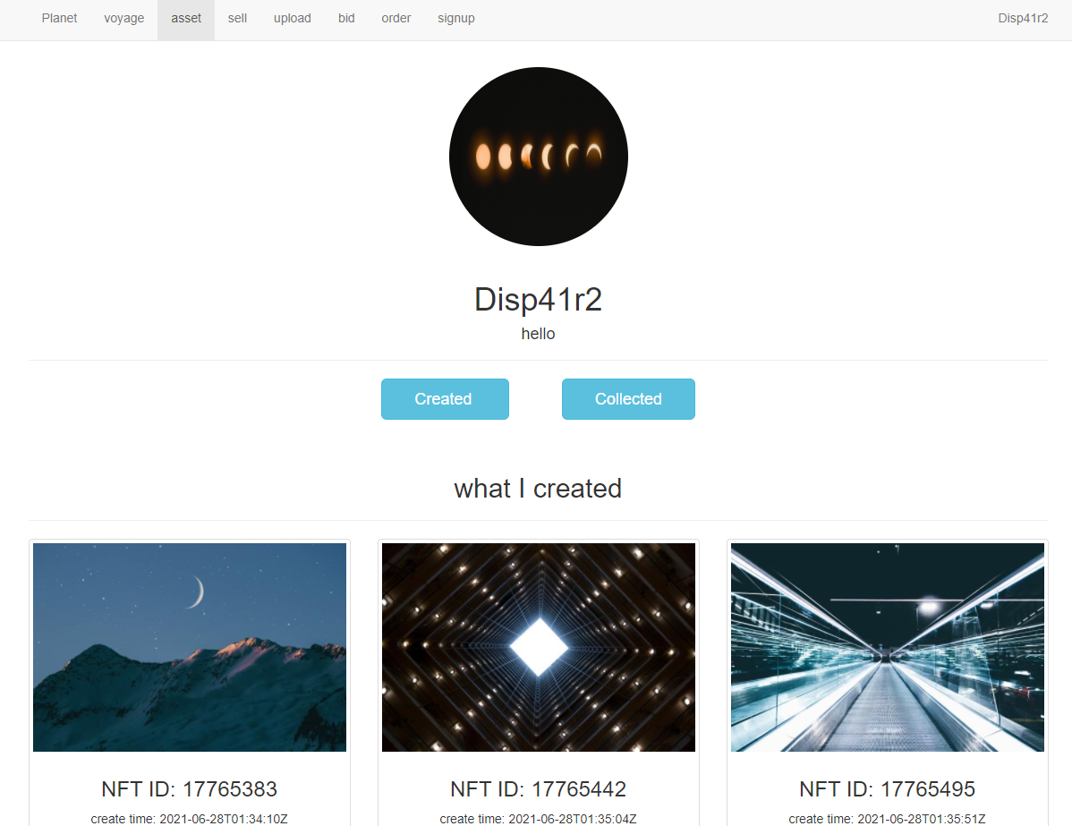Viewport: 1072px width, 826px height.
Task: Open the bid page
Action: tap(346, 18)
